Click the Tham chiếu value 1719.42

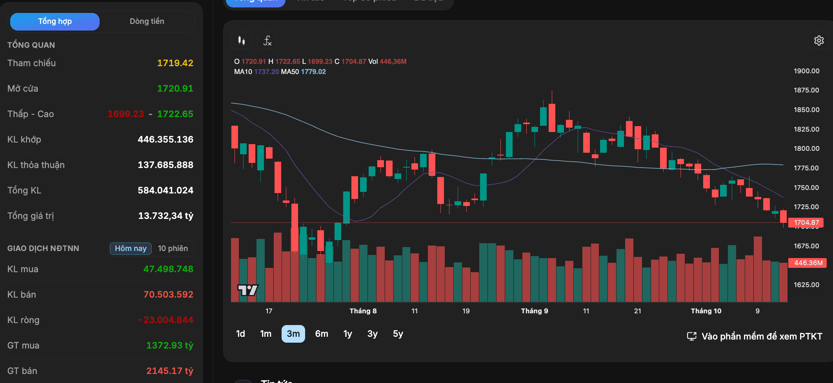pyautogui.click(x=175, y=63)
